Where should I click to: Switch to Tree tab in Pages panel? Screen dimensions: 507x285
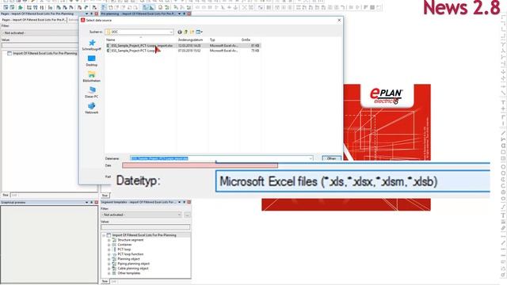(x=6, y=195)
